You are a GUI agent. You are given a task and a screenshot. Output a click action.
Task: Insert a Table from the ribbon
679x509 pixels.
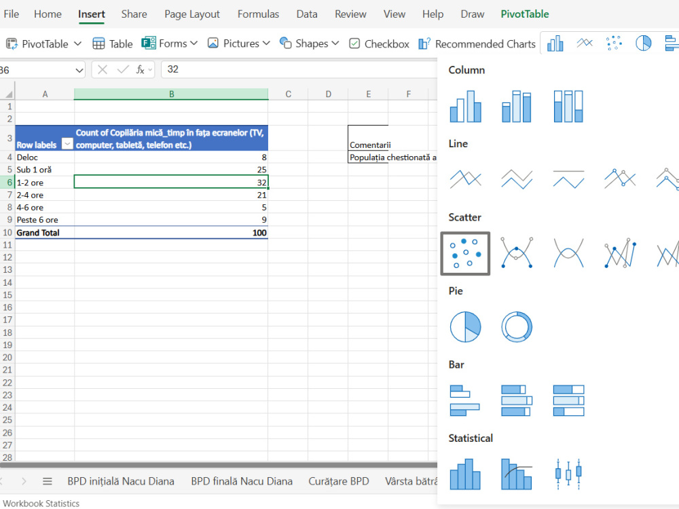click(113, 43)
